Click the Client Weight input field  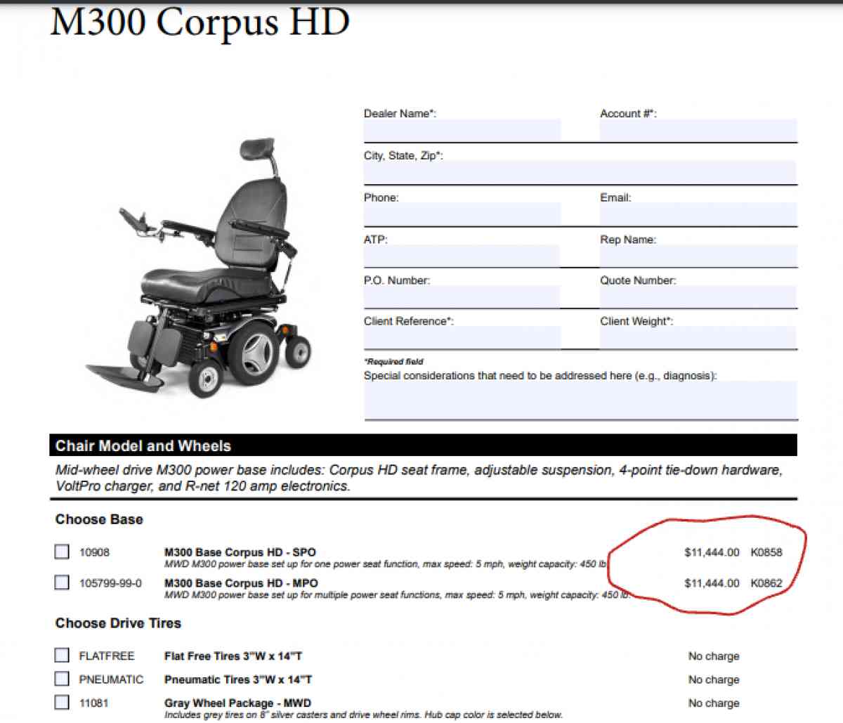point(695,337)
